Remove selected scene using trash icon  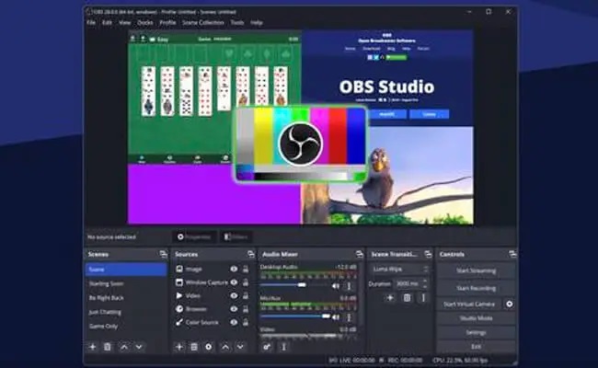(x=108, y=347)
